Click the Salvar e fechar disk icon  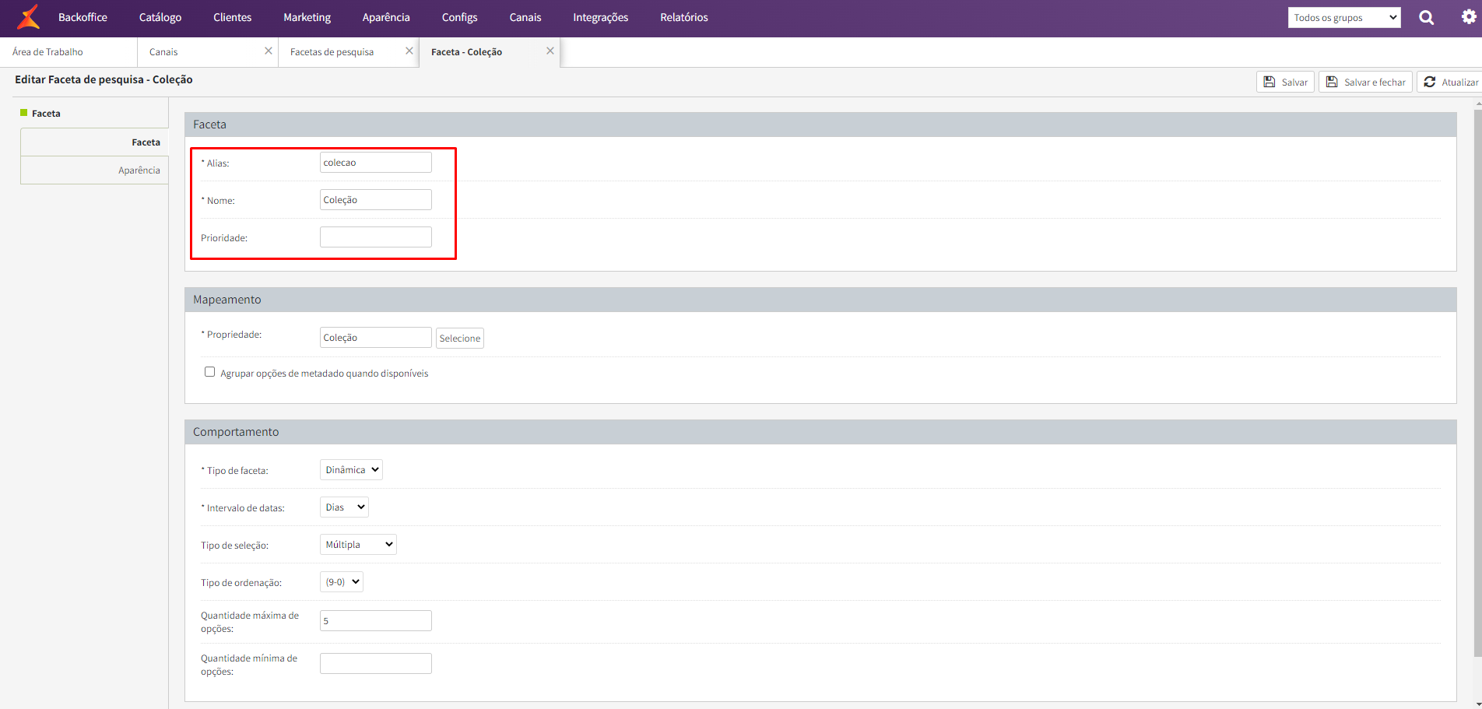pyautogui.click(x=1332, y=82)
